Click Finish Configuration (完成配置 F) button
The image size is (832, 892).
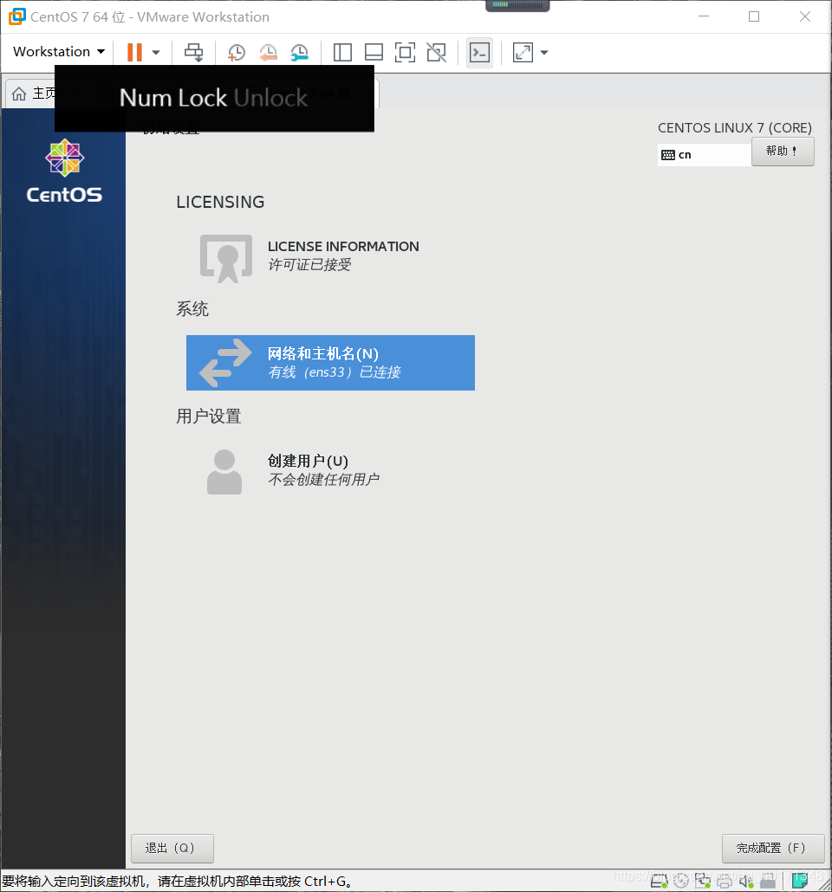[x=773, y=848]
